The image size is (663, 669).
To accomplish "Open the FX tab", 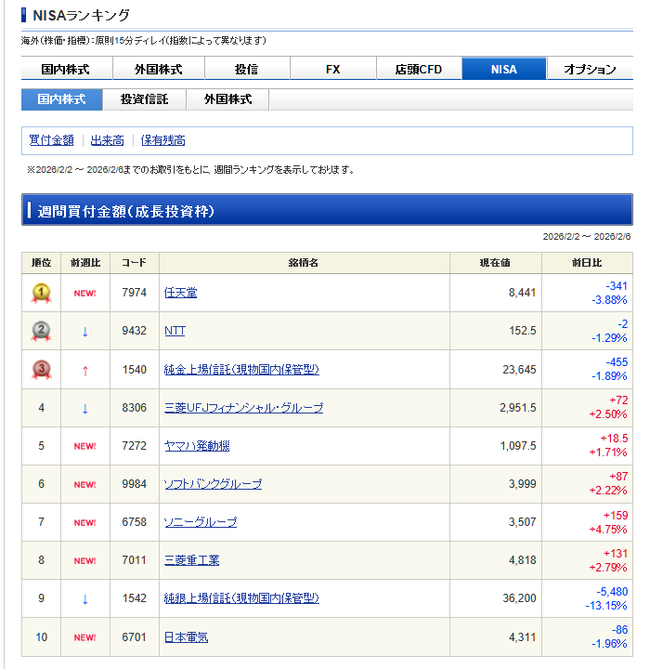I will [x=333, y=69].
